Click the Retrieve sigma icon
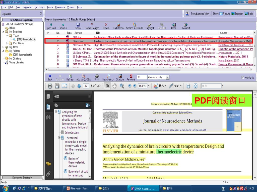Image resolution: width=257 pixels, height=192 pixels. (131, 76)
